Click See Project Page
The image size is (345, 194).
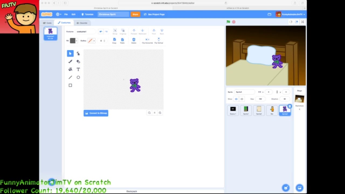click(x=154, y=14)
